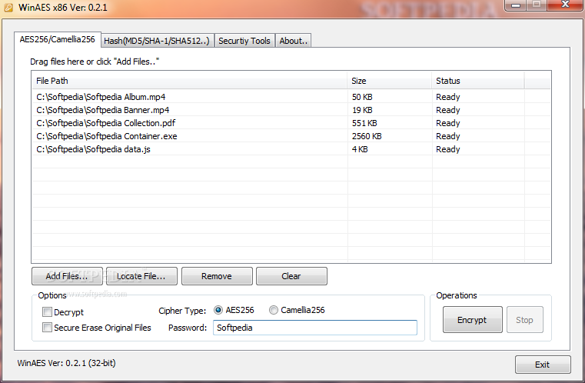Select AES256 cipher type radio button

click(x=219, y=310)
